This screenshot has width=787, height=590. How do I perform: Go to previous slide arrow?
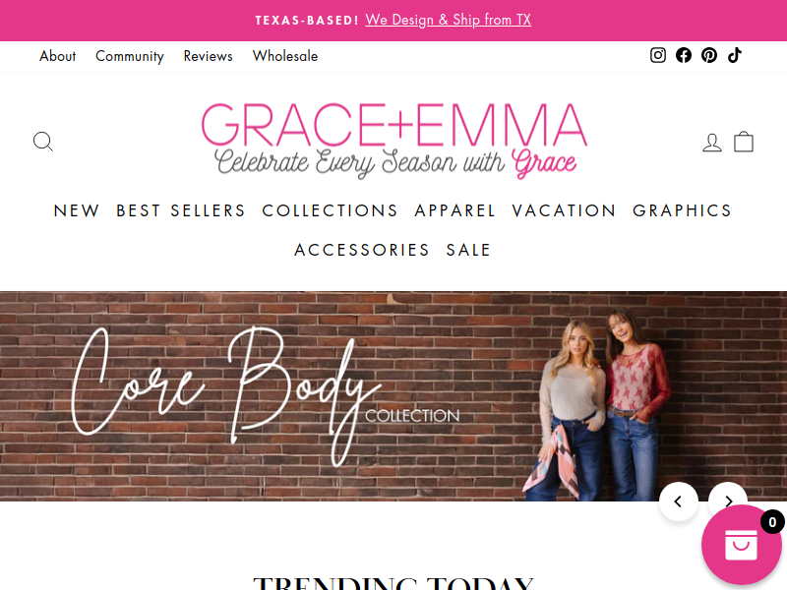coord(679,501)
